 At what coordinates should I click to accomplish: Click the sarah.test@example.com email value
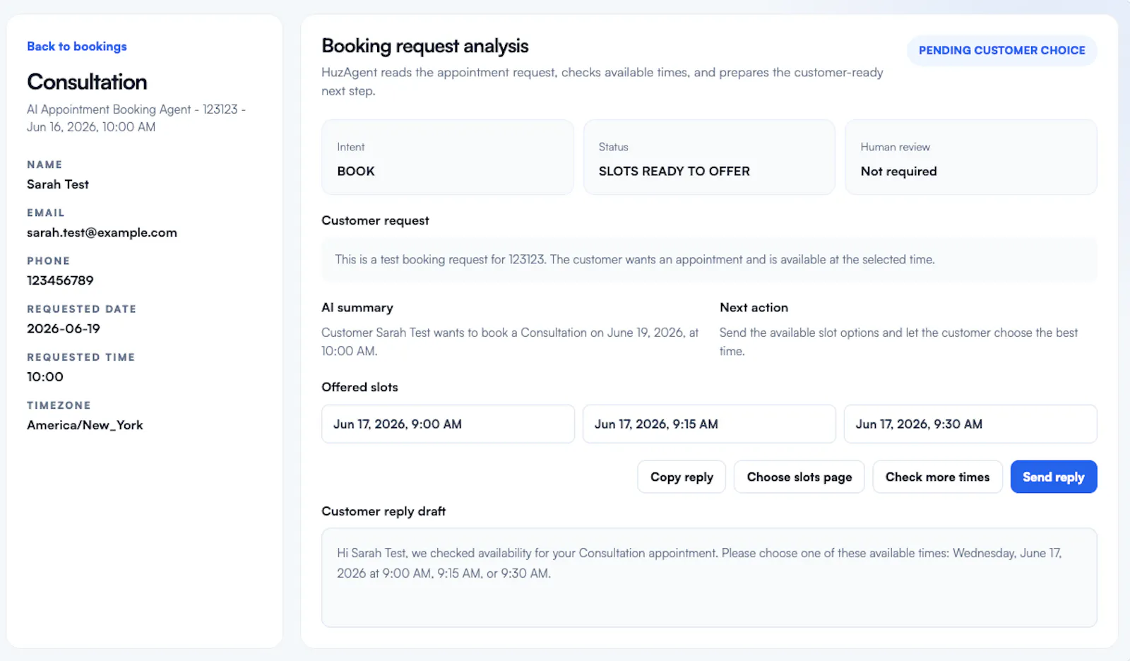point(102,232)
